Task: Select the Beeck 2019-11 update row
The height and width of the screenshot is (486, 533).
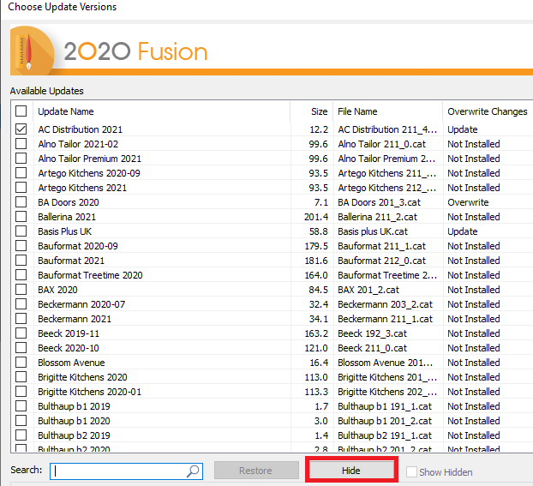Action: click(69, 333)
